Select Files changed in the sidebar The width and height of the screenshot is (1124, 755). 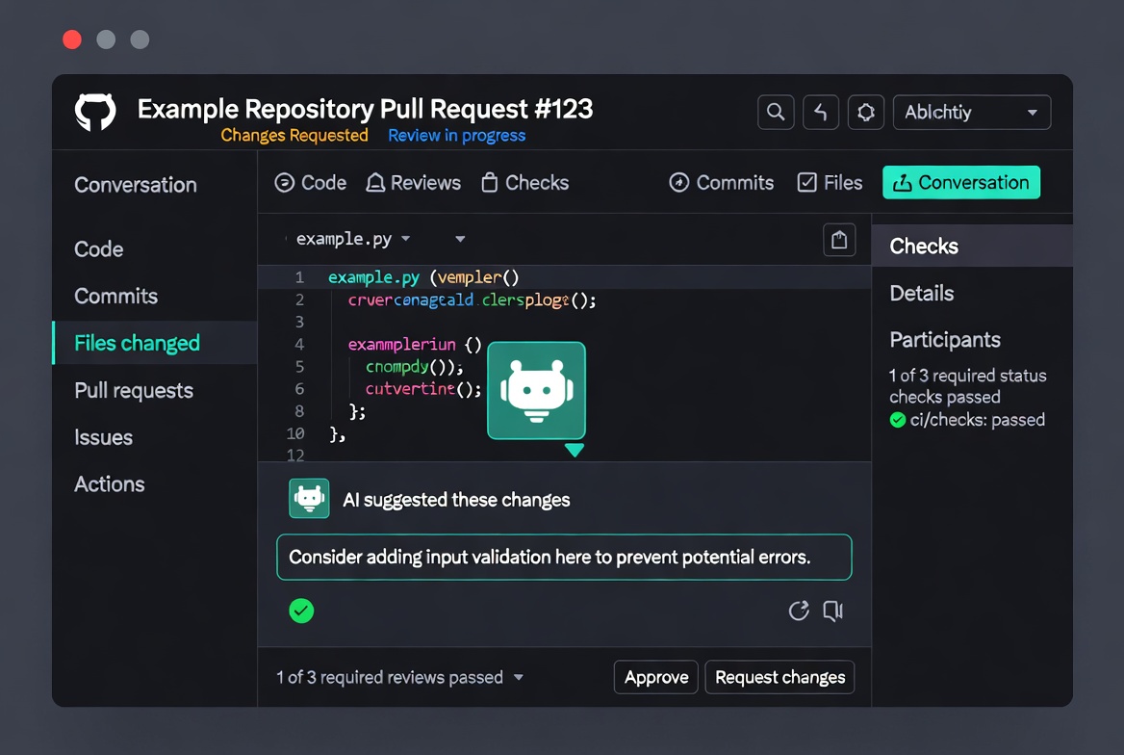138,343
